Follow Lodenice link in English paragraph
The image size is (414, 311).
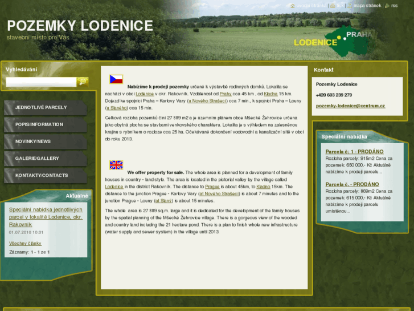click(114, 187)
